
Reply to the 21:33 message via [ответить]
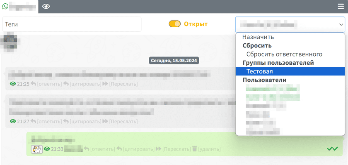[x=103, y=149]
